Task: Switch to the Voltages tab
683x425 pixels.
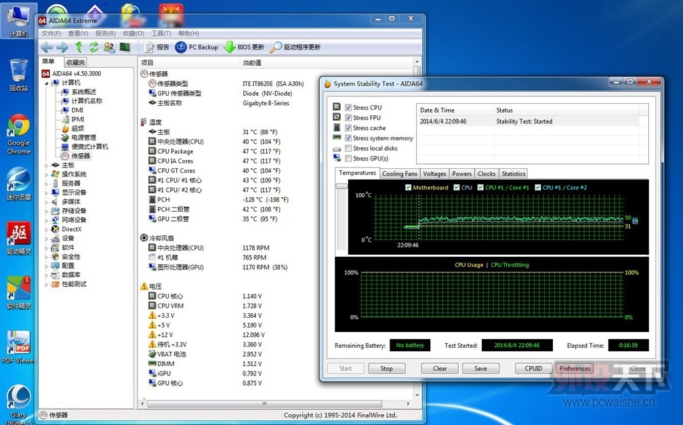Action: pos(434,174)
